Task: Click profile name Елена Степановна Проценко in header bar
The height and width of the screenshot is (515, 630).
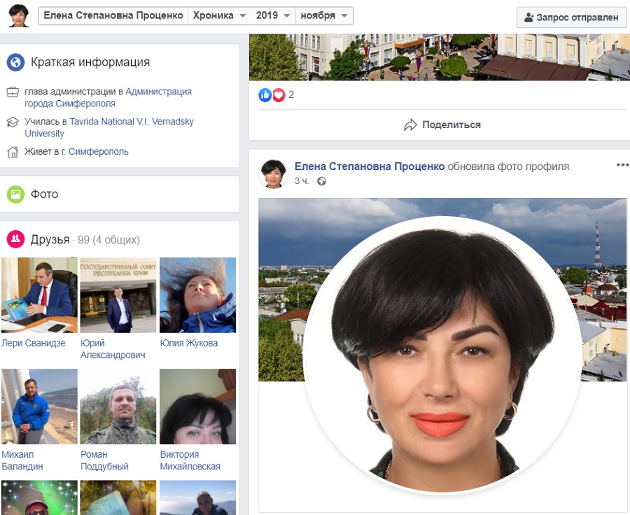Action: click(113, 15)
